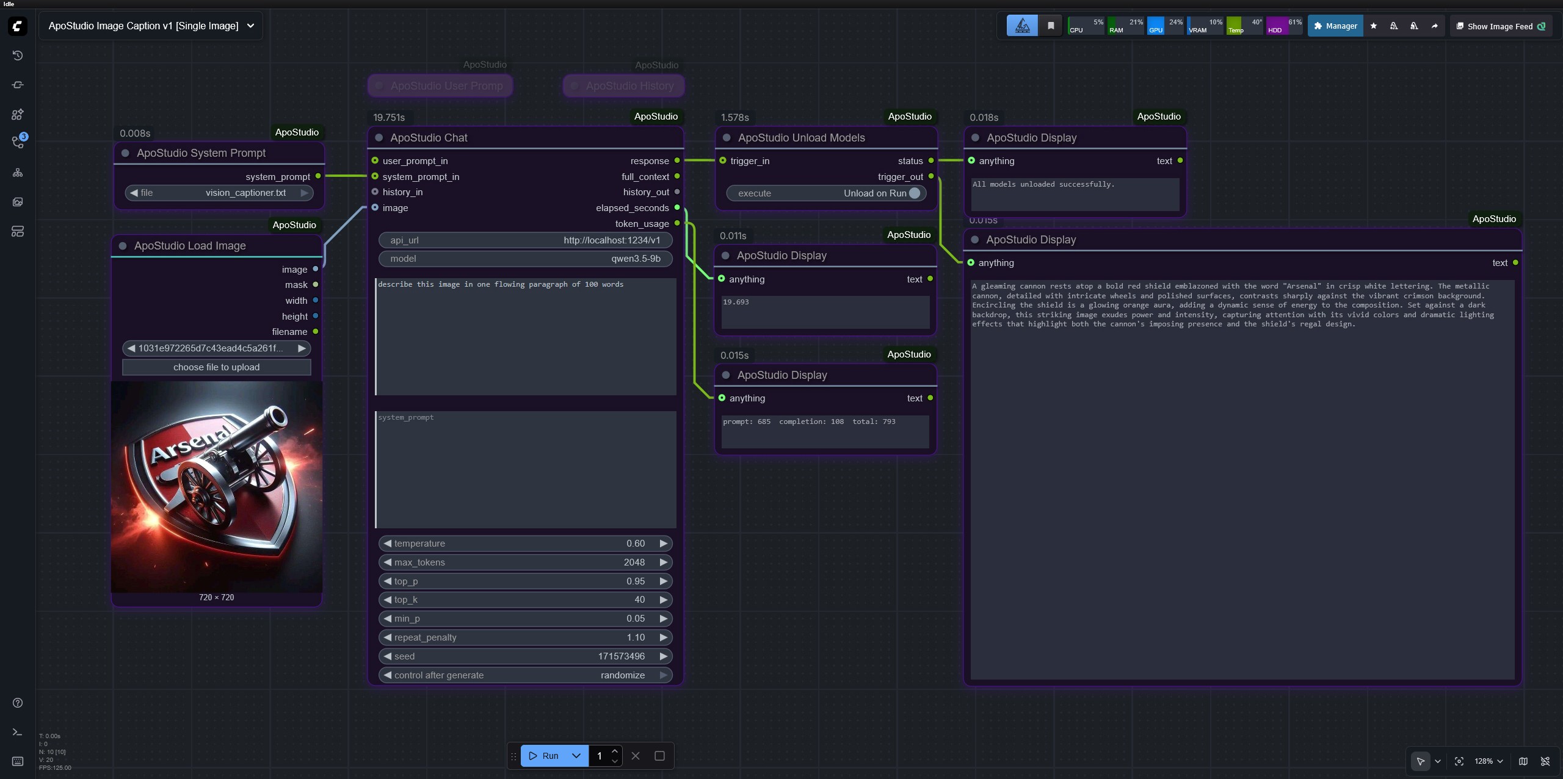The height and width of the screenshot is (779, 1563).
Task: Click the cancel current run X icon
Action: point(636,756)
